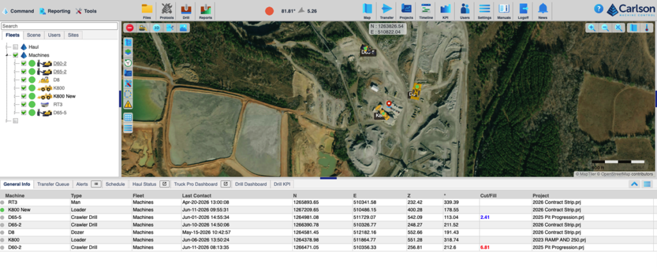657x267 pixels.
Task: Collapse bottom panel with up chevron
Action: click(x=635, y=184)
